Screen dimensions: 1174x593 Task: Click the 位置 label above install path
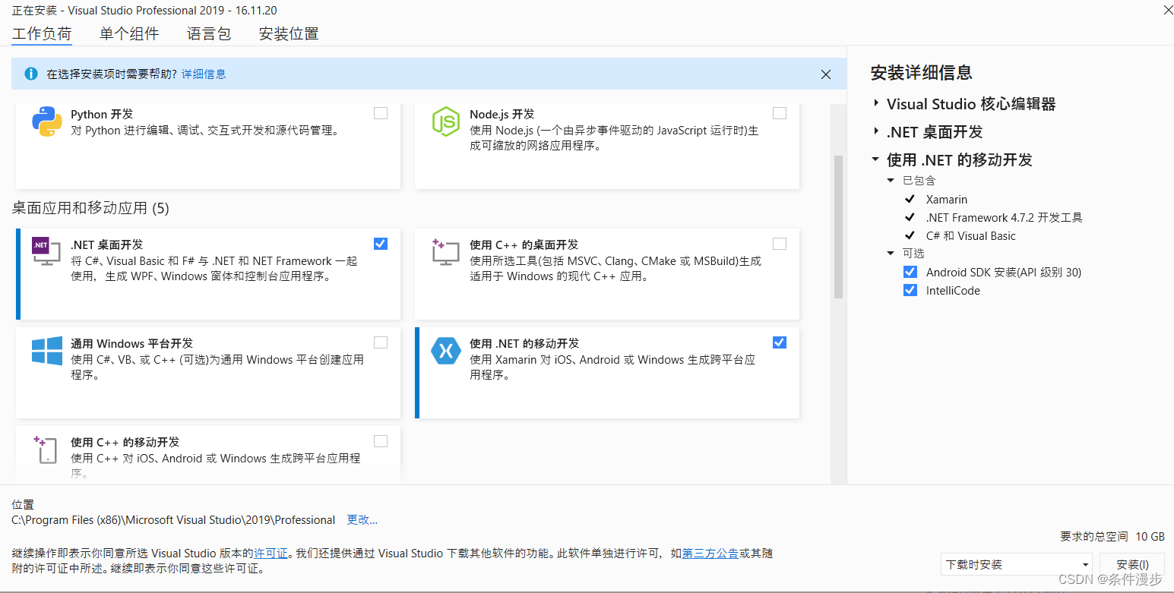[x=23, y=505]
